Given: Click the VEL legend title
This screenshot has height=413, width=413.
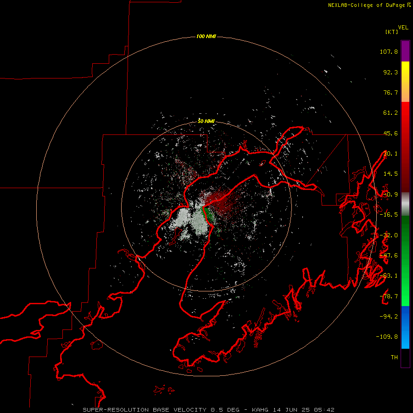Looking at the screenshot, I should tap(403, 28).
